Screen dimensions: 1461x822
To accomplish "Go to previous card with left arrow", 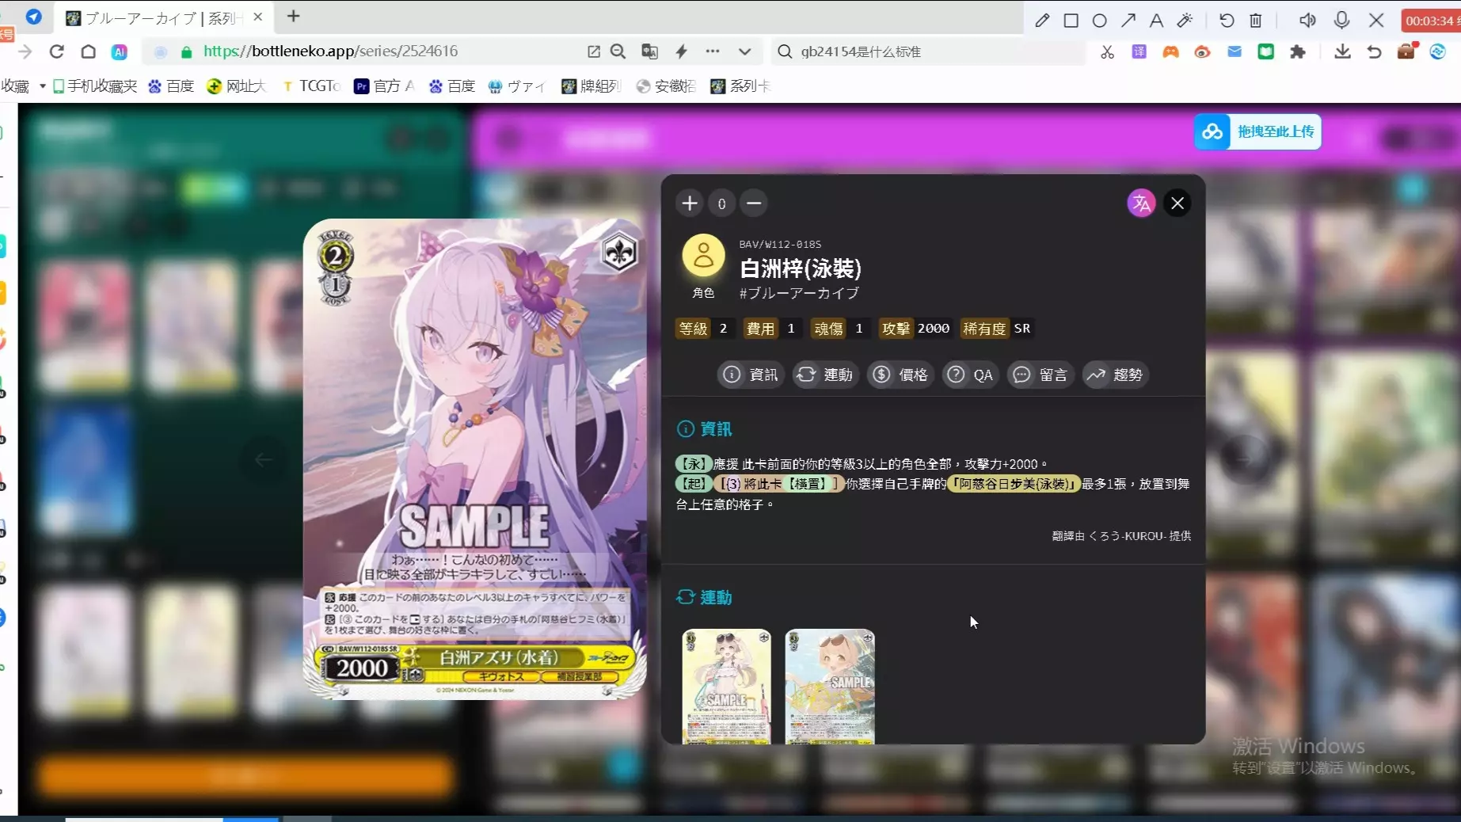I will 264,459.
